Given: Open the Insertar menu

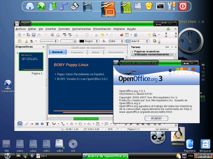Looking at the screenshot, I should coord(51,29).
